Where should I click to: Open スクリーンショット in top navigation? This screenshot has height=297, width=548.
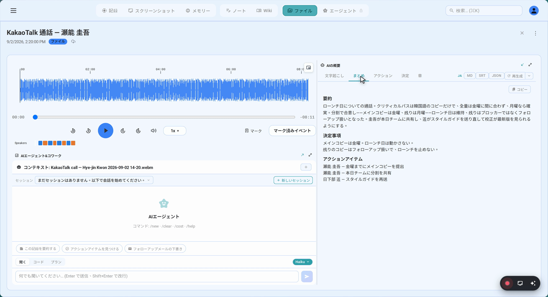coord(151,11)
